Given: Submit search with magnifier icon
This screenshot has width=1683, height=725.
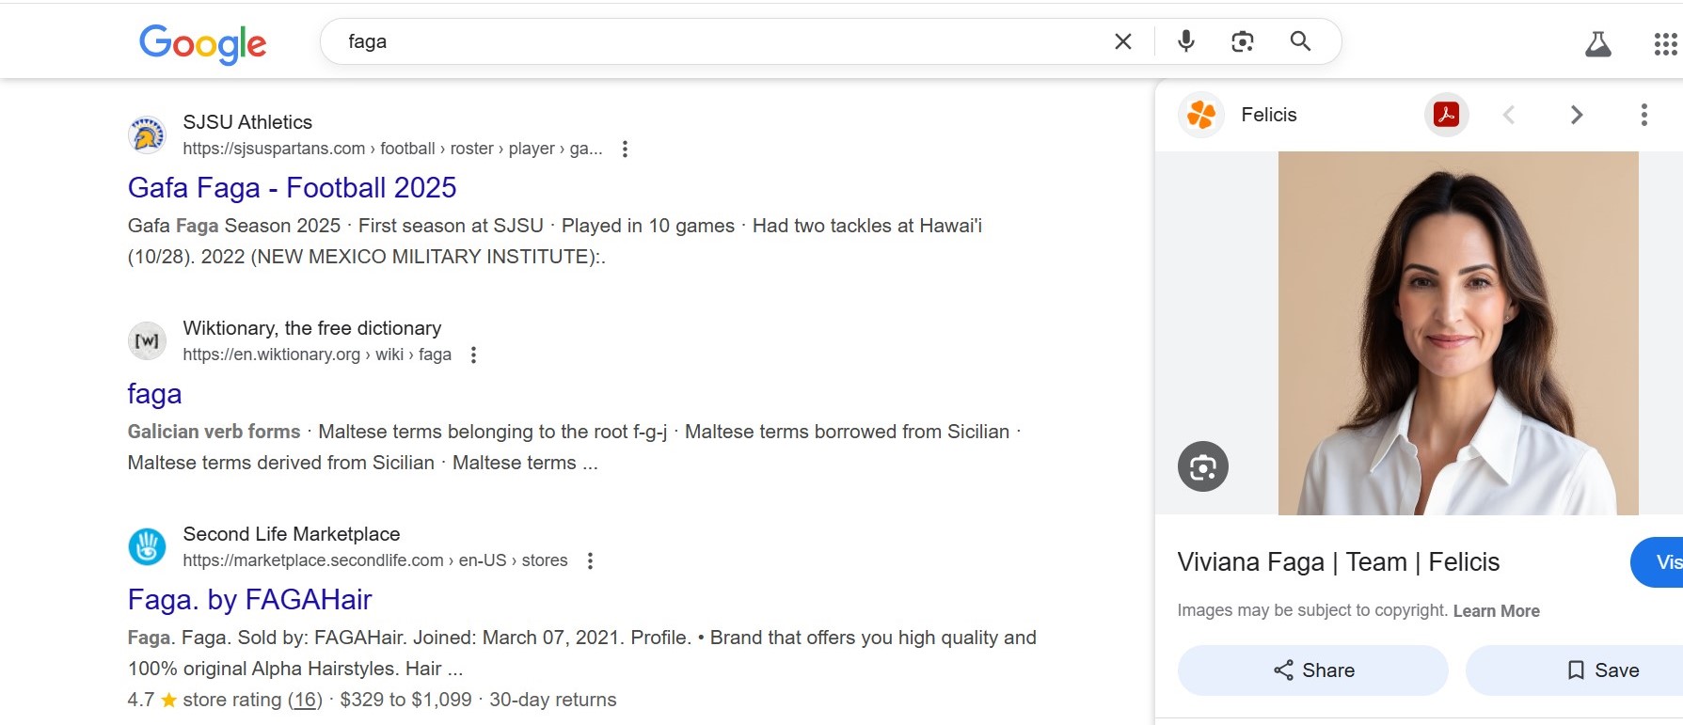Looking at the screenshot, I should click(x=1300, y=41).
